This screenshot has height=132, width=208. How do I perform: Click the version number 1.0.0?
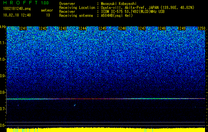tap(45, 3)
